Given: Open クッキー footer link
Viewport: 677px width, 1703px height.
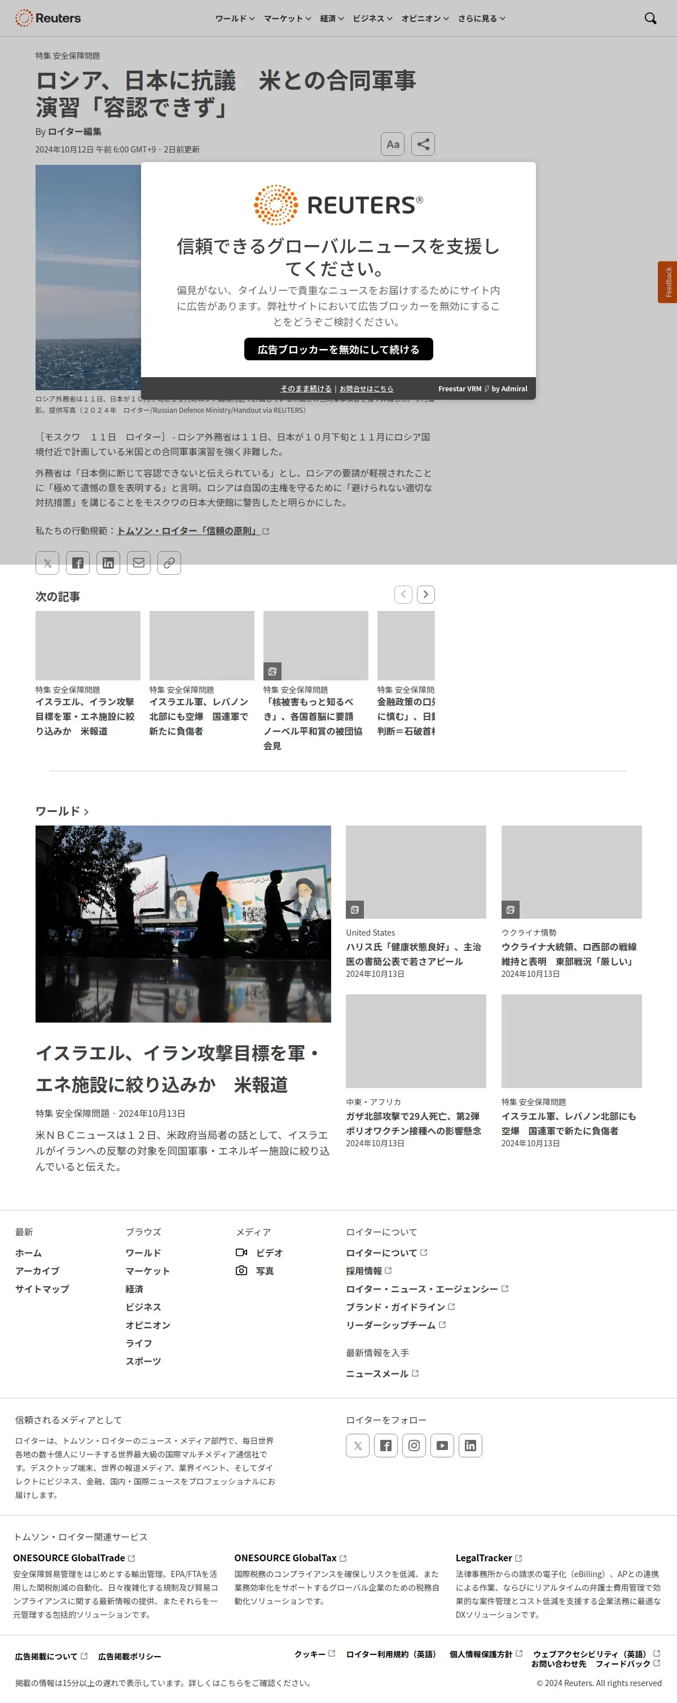Looking at the screenshot, I should (x=314, y=1653).
